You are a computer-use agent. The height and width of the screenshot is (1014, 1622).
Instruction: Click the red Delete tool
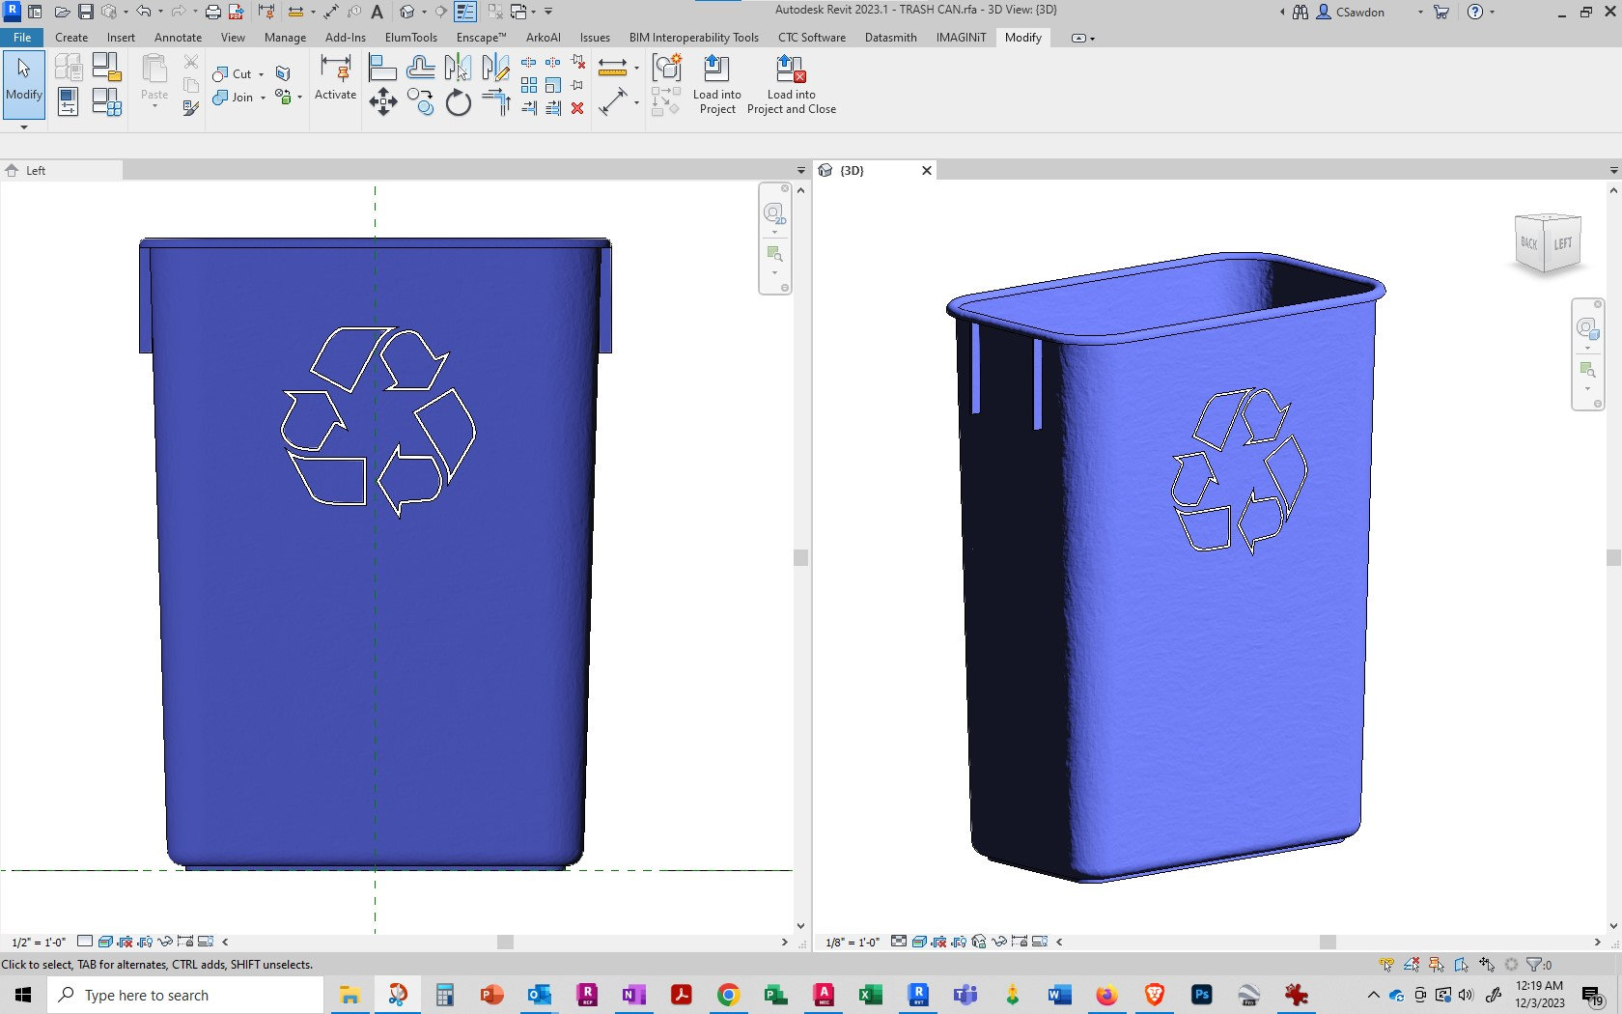pyautogui.click(x=577, y=109)
